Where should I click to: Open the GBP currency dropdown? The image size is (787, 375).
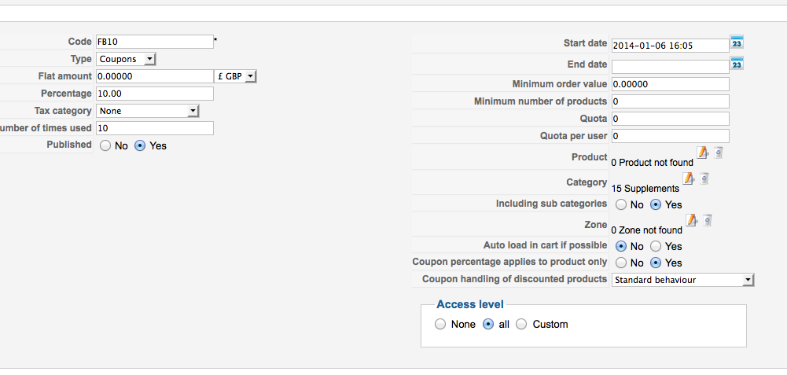click(x=236, y=76)
